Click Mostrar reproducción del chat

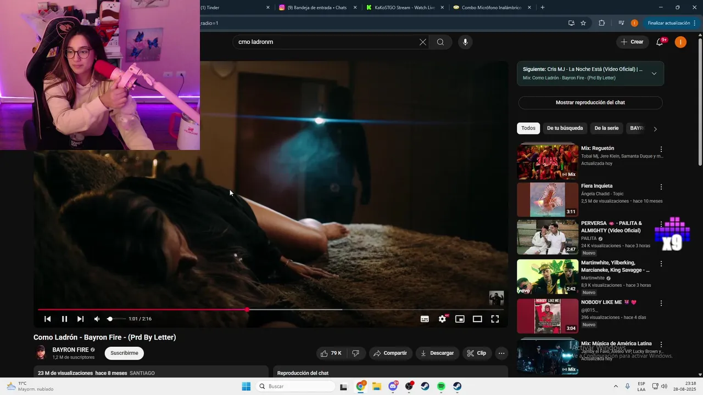(x=590, y=103)
